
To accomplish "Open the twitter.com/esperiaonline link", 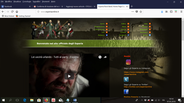I will pos(138,87).
